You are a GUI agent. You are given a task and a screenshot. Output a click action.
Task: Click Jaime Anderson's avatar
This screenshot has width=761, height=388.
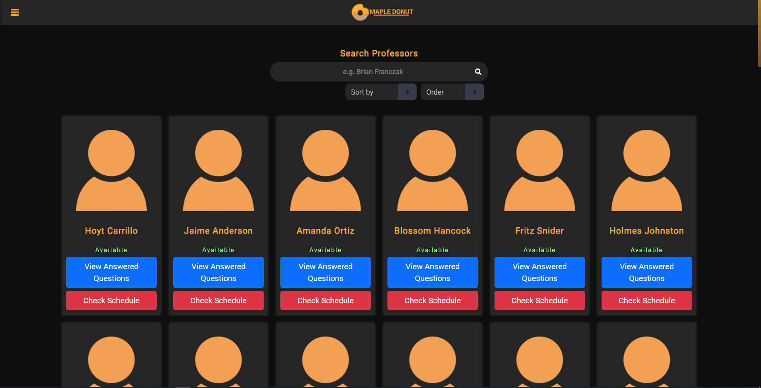(x=219, y=170)
